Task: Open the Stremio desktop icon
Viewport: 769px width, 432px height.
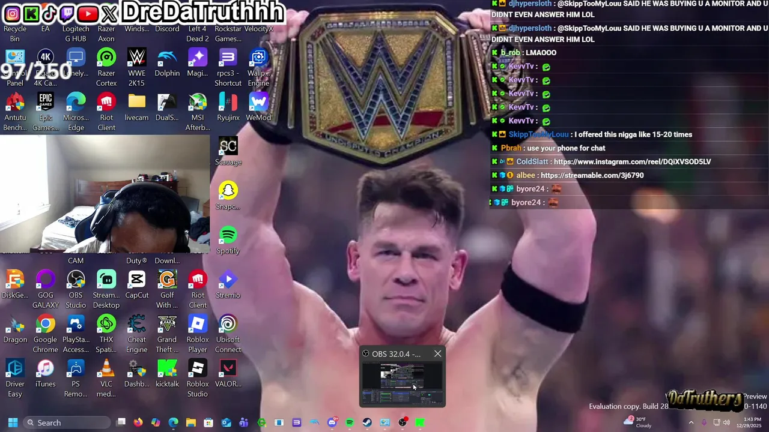Action: pos(228,284)
